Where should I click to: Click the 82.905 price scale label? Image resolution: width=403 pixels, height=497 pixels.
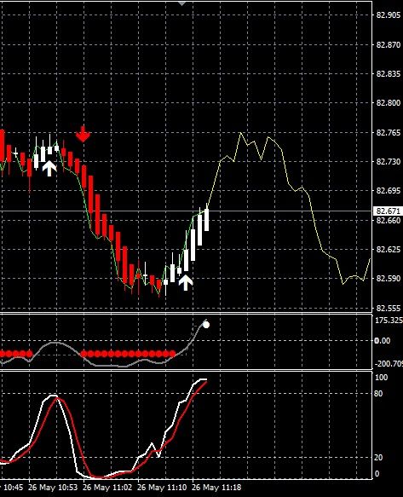click(x=389, y=14)
